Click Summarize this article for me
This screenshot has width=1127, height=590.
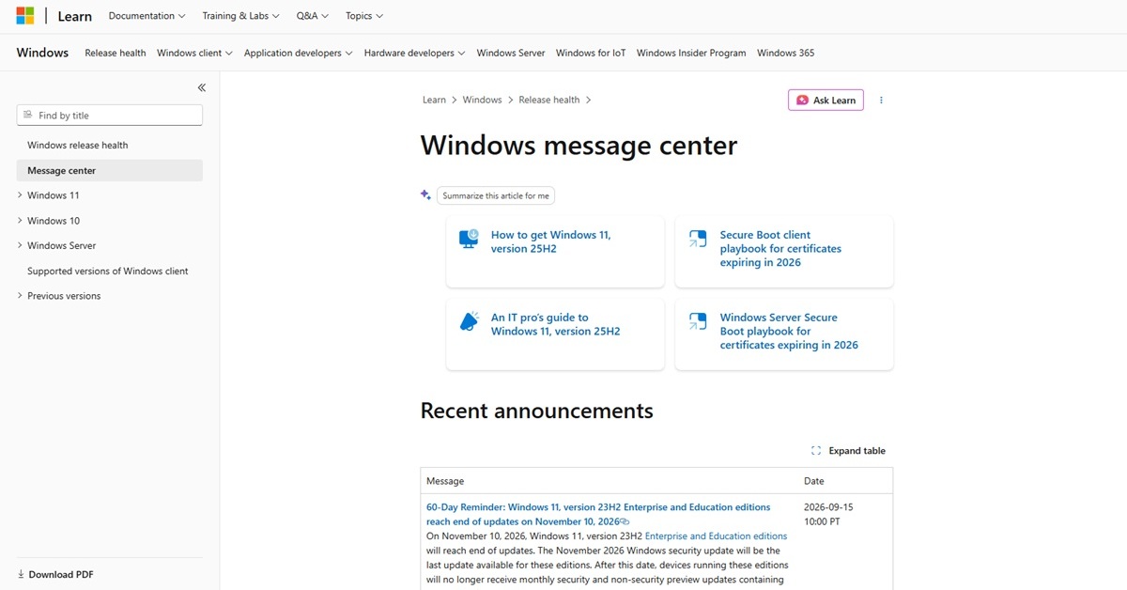point(496,195)
